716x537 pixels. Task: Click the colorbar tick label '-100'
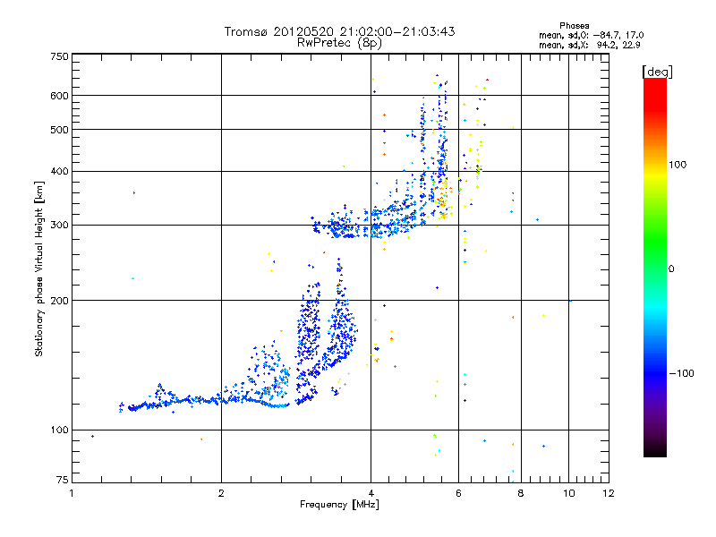click(681, 373)
